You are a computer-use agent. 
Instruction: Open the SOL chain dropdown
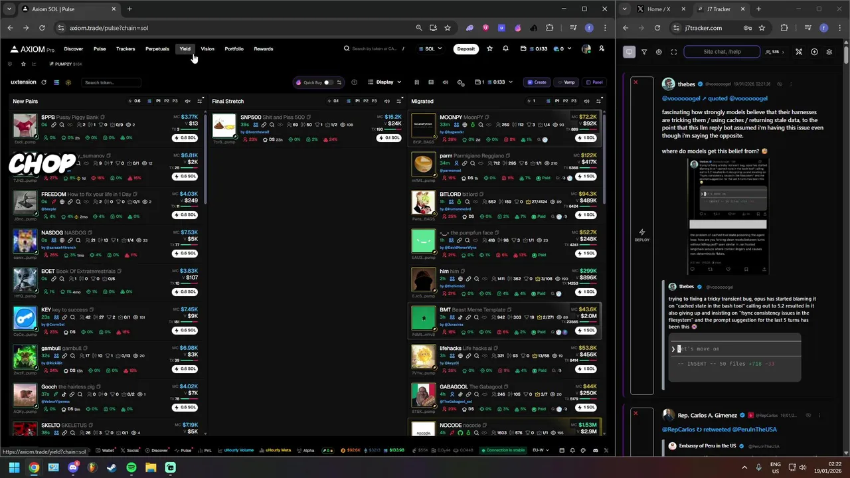430,48
